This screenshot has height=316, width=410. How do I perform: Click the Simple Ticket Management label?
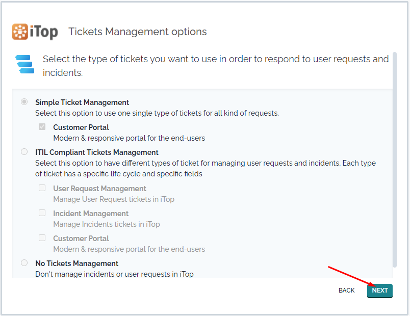pyautogui.click(x=82, y=102)
